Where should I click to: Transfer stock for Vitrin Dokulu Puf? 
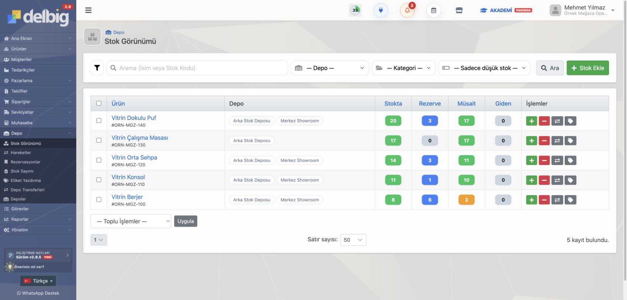point(557,121)
